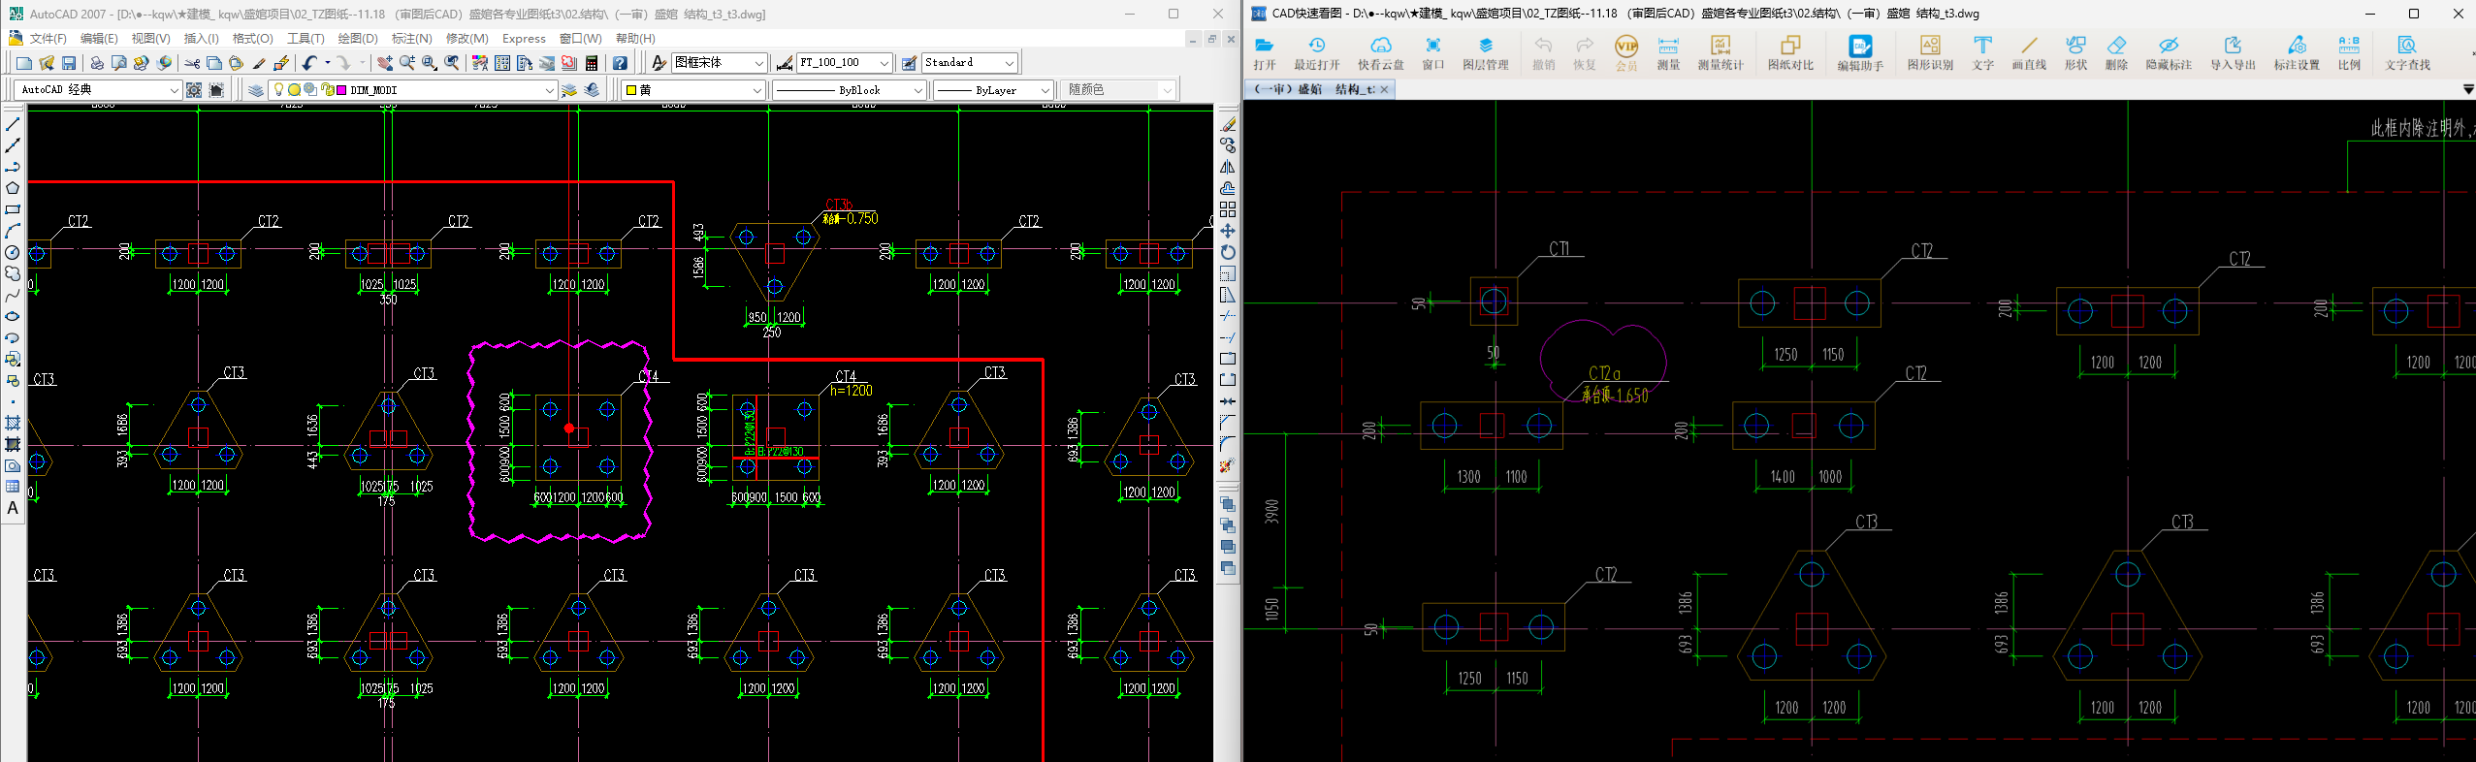Image resolution: width=2476 pixels, height=762 pixels.
Task: Click the Zoom Previous icon in AutoCAD
Action: 452,63
